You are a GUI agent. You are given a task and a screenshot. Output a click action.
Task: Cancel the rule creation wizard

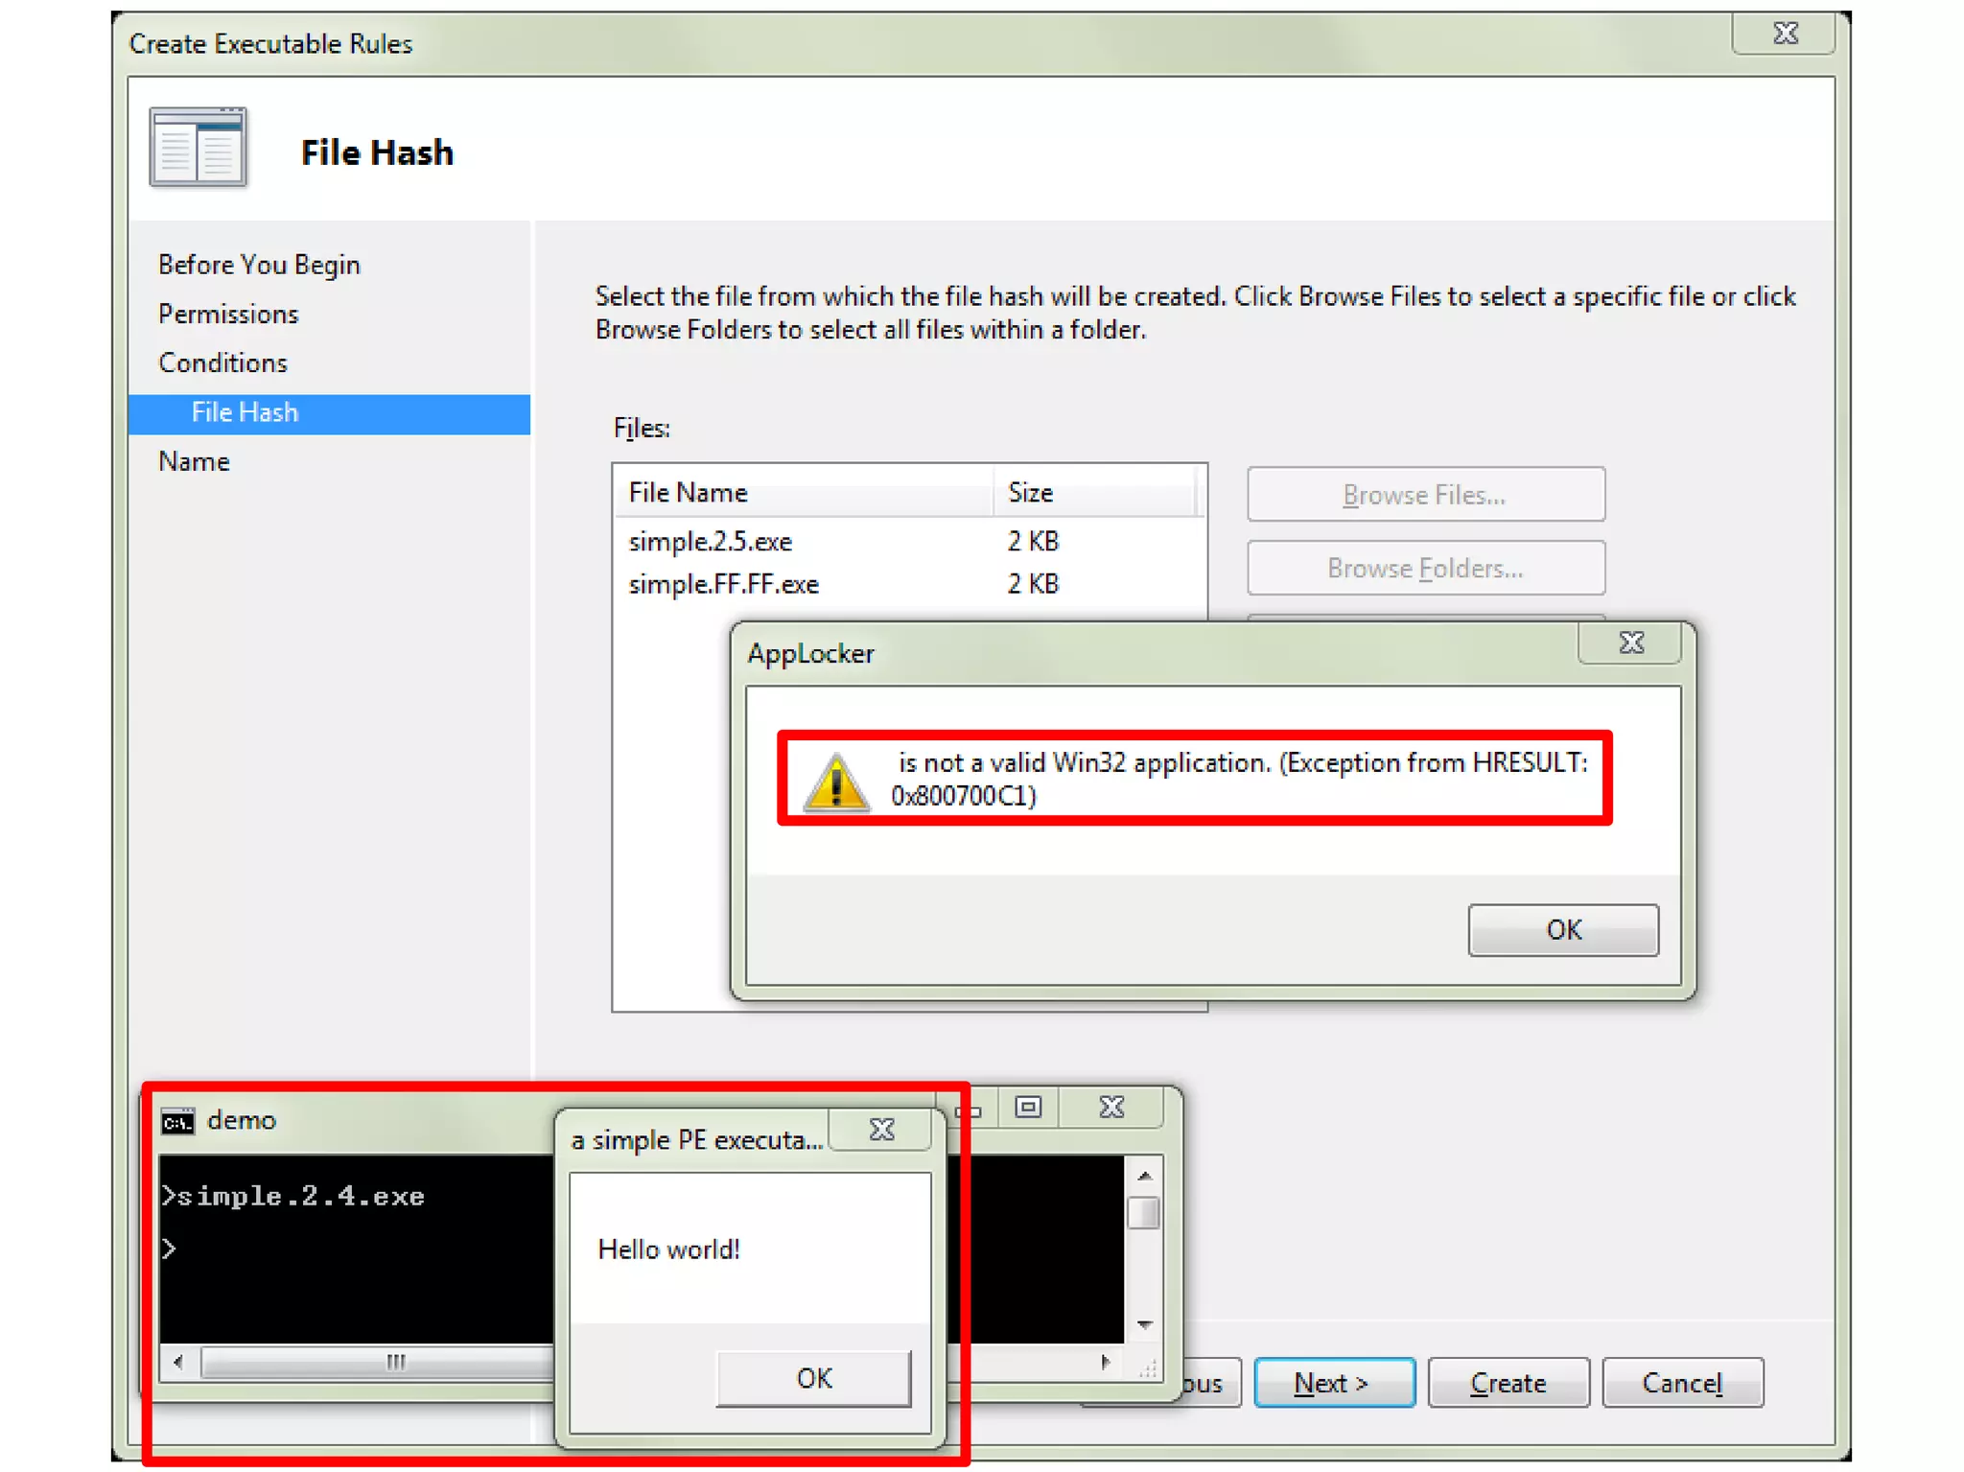click(1682, 1383)
